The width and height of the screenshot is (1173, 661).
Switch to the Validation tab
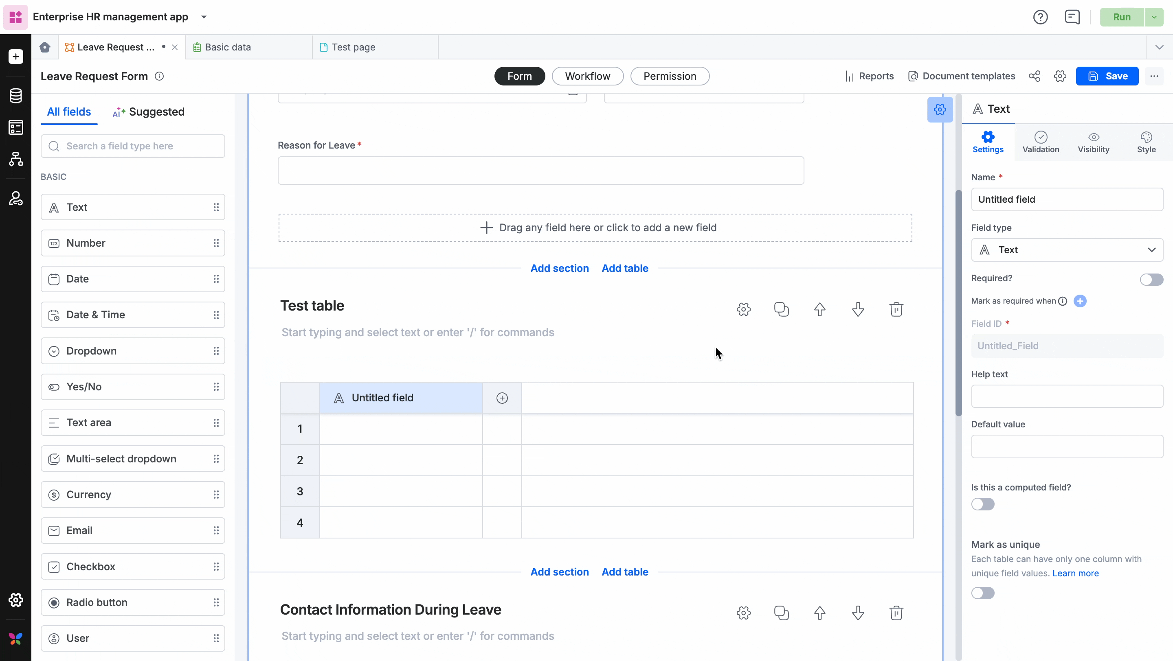click(x=1041, y=142)
